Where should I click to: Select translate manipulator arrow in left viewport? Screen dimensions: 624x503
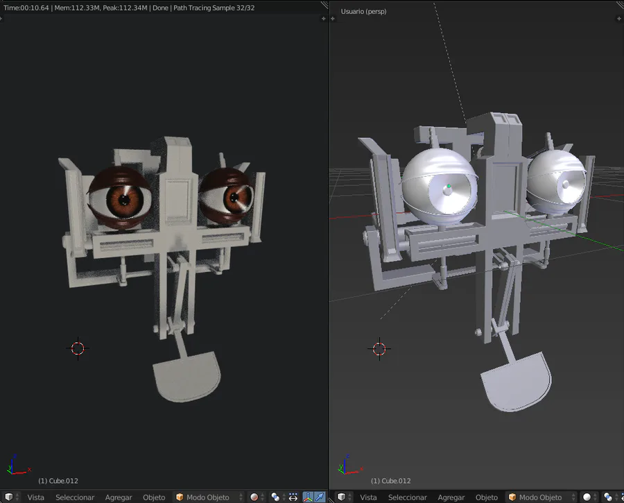coord(320,497)
